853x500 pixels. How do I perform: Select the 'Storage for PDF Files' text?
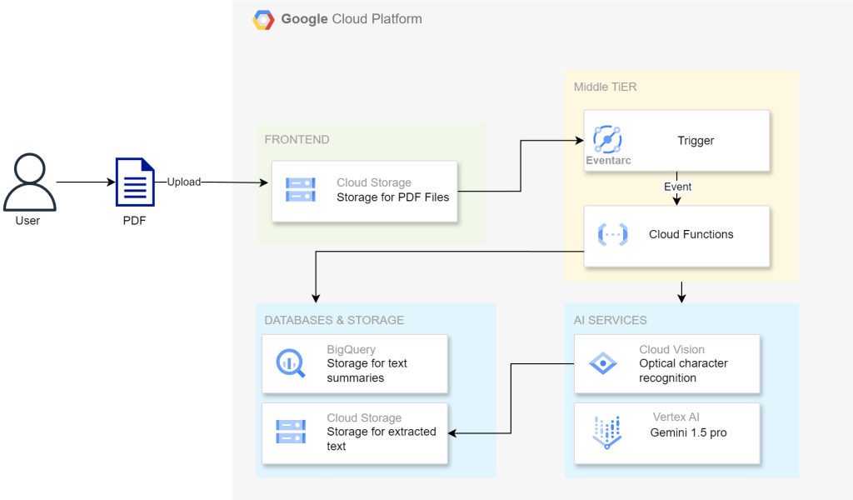point(393,197)
